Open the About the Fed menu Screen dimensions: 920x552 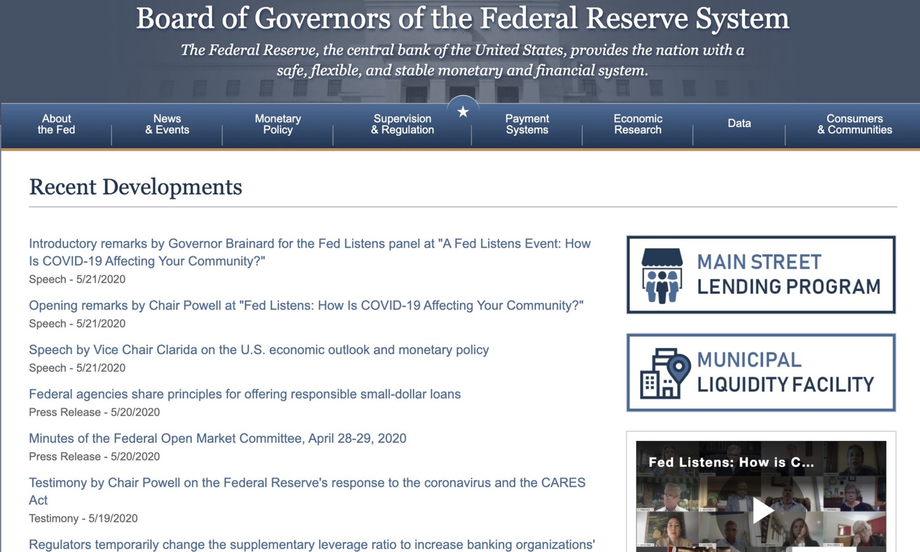coord(56,124)
